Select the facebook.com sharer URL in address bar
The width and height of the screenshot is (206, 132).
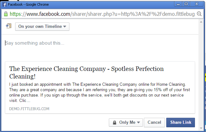[x=101, y=14]
